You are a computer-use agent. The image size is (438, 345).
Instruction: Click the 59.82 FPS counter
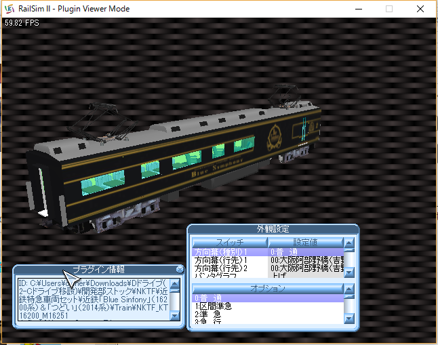click(x=22, y=23)
